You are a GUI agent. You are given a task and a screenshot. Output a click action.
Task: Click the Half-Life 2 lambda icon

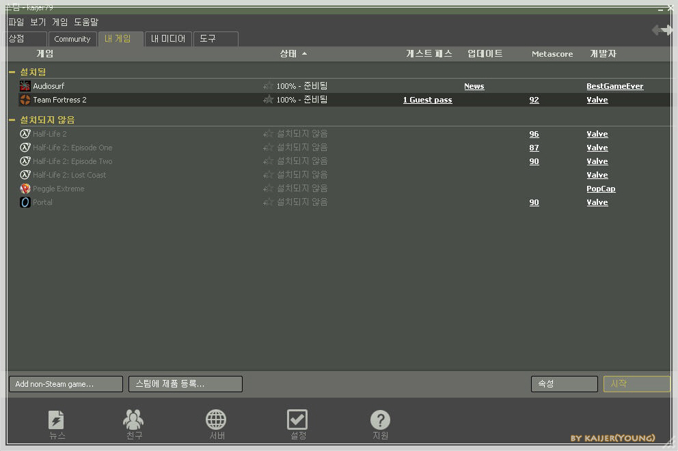(25, 134)
